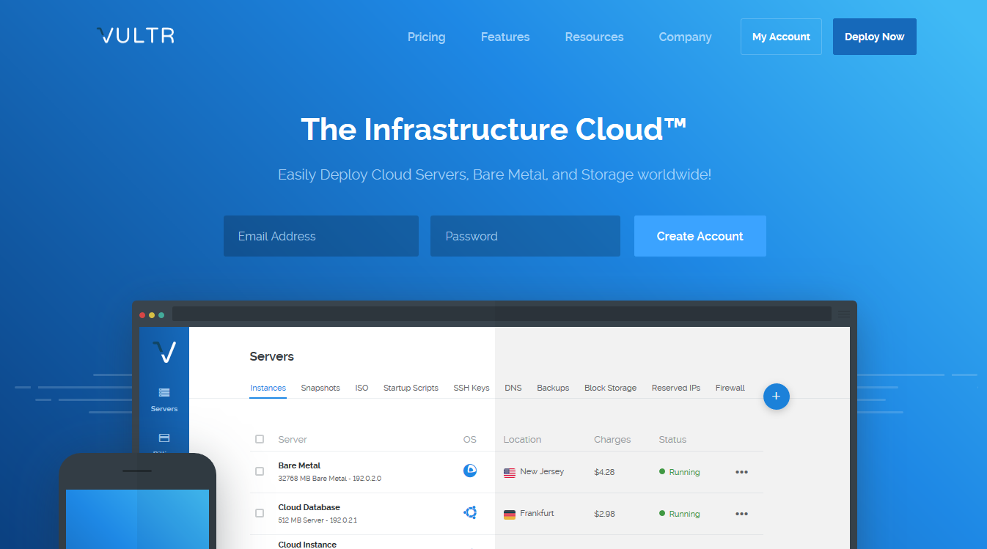Click the Status column header
987x549 pixels.
click(x=672, y=439)
